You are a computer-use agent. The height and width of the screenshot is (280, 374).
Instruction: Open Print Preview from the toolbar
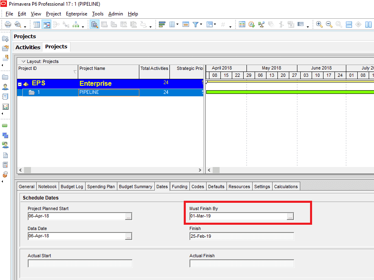click(18, 24)
